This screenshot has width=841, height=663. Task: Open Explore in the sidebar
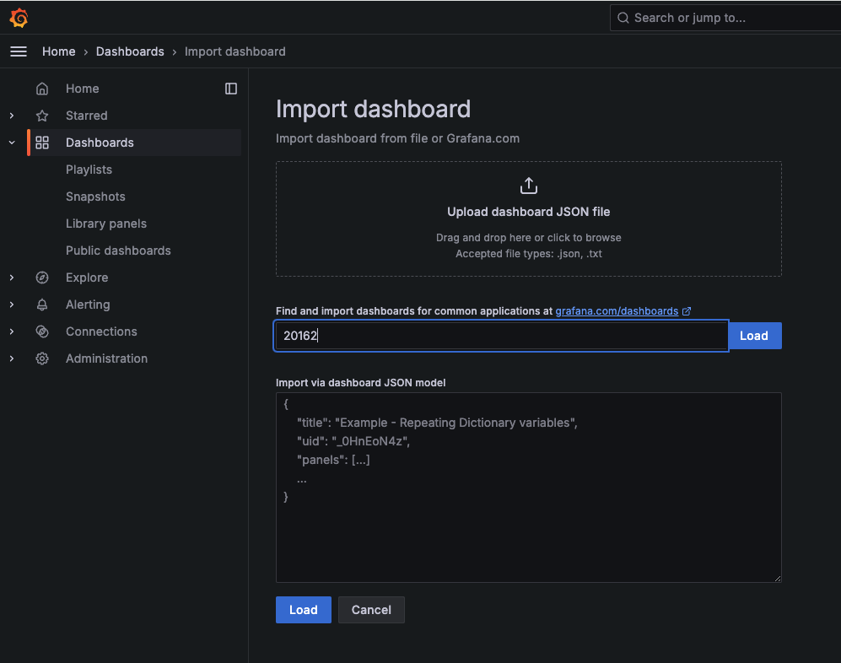(x=87, y=278)
